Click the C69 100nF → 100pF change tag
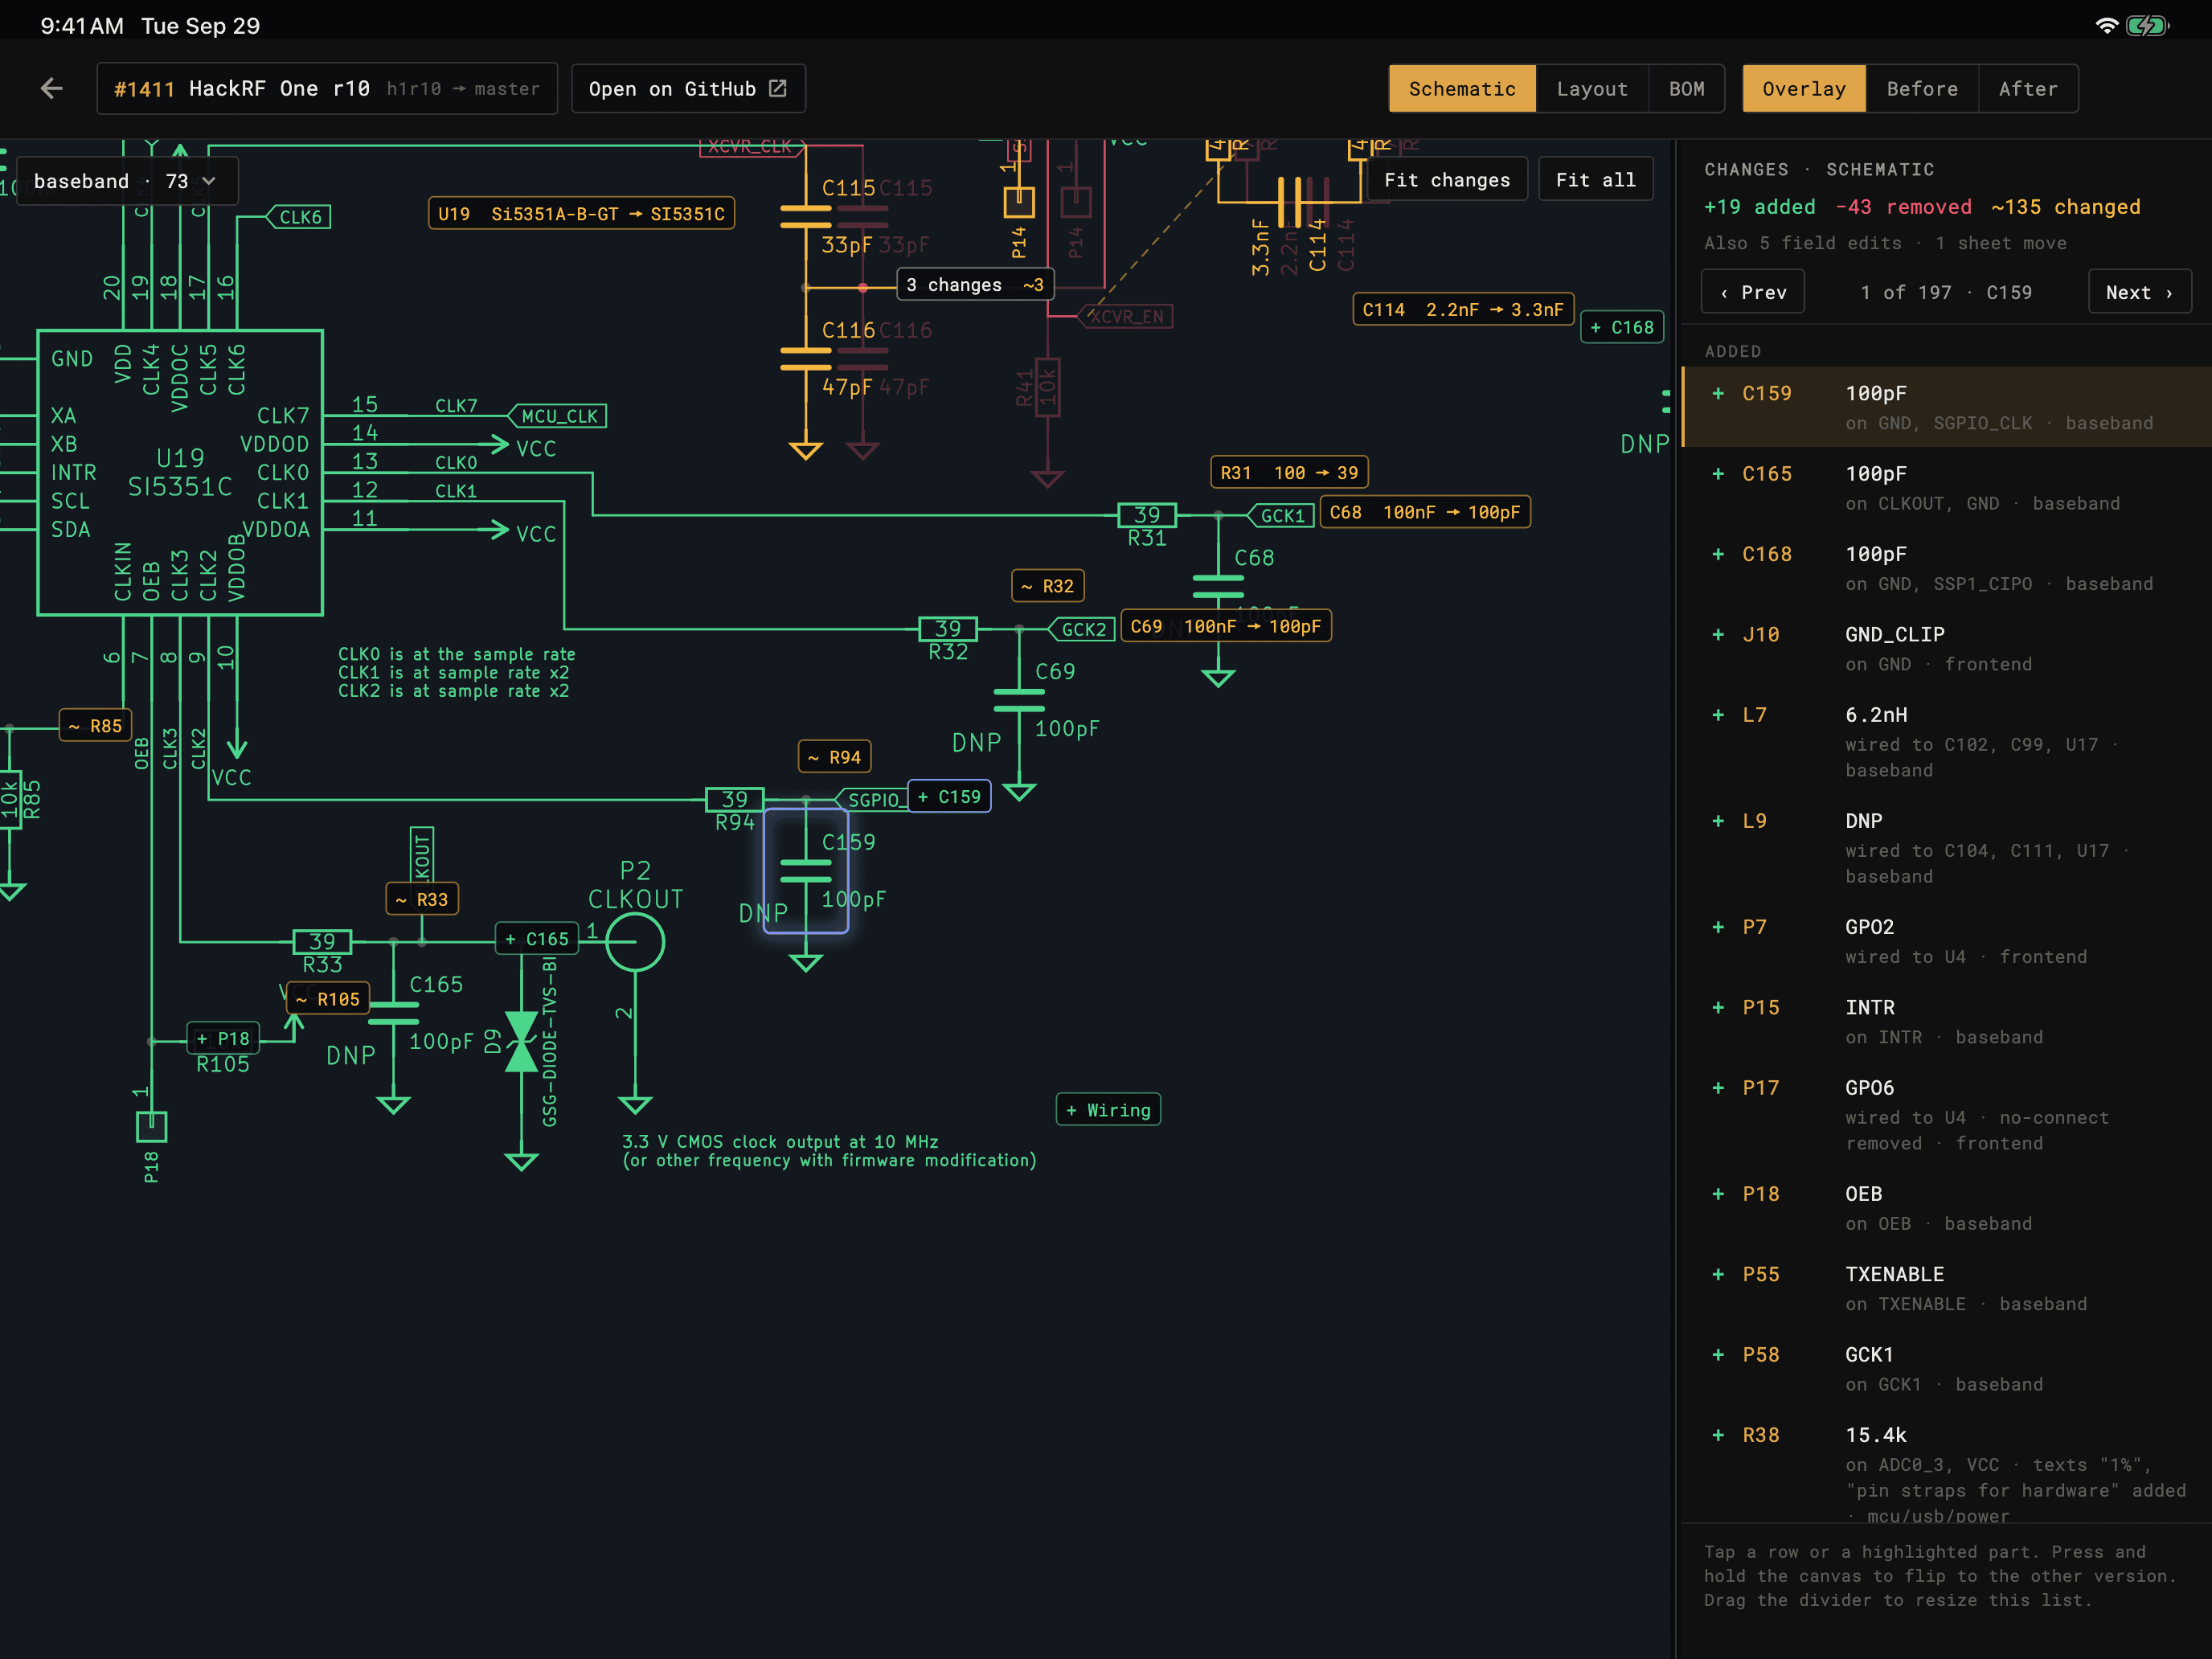 pyautogui.click(x=1225, y=626)
